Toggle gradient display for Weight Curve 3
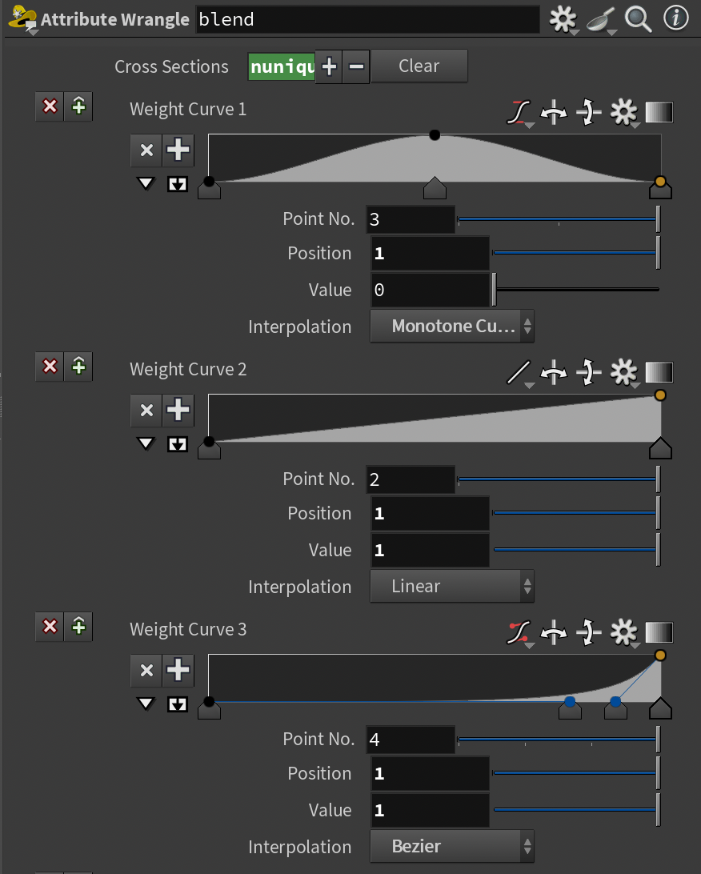This screenshot has height=874, width=701. click(x=659, y=633)
